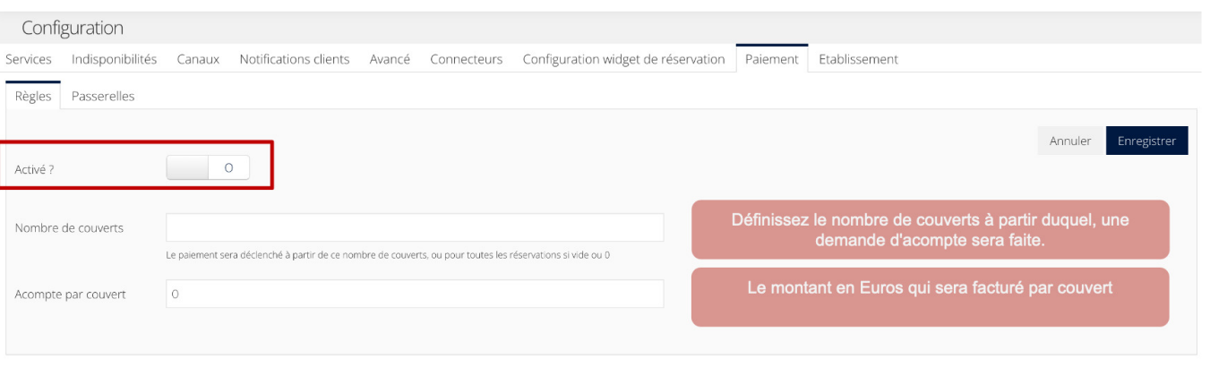Open Configuration widget de réservation tab
Image resolution: width=1210 pixels, height=367 pixels.
tap(623, 59)
